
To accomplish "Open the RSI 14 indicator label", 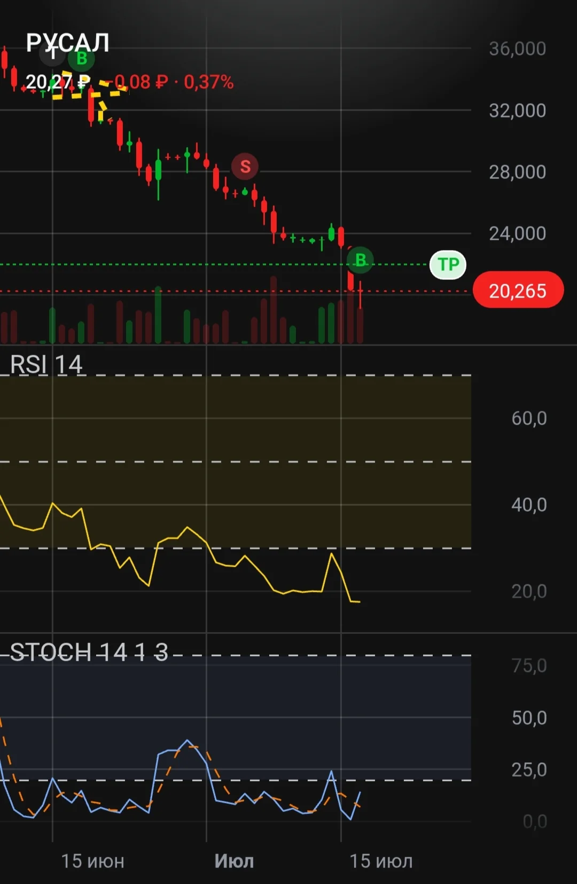I will click(46, 365).
